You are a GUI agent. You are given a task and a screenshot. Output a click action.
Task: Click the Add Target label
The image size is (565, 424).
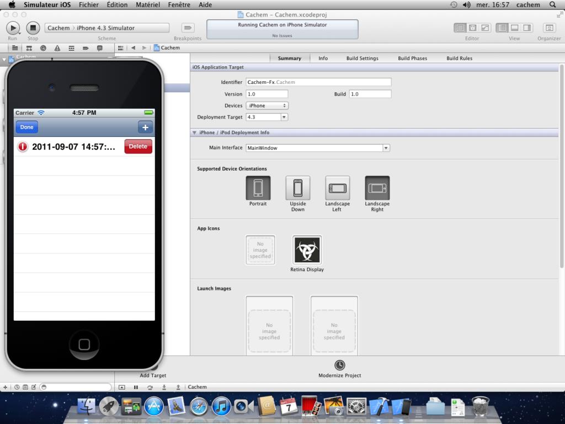[153, 375]
